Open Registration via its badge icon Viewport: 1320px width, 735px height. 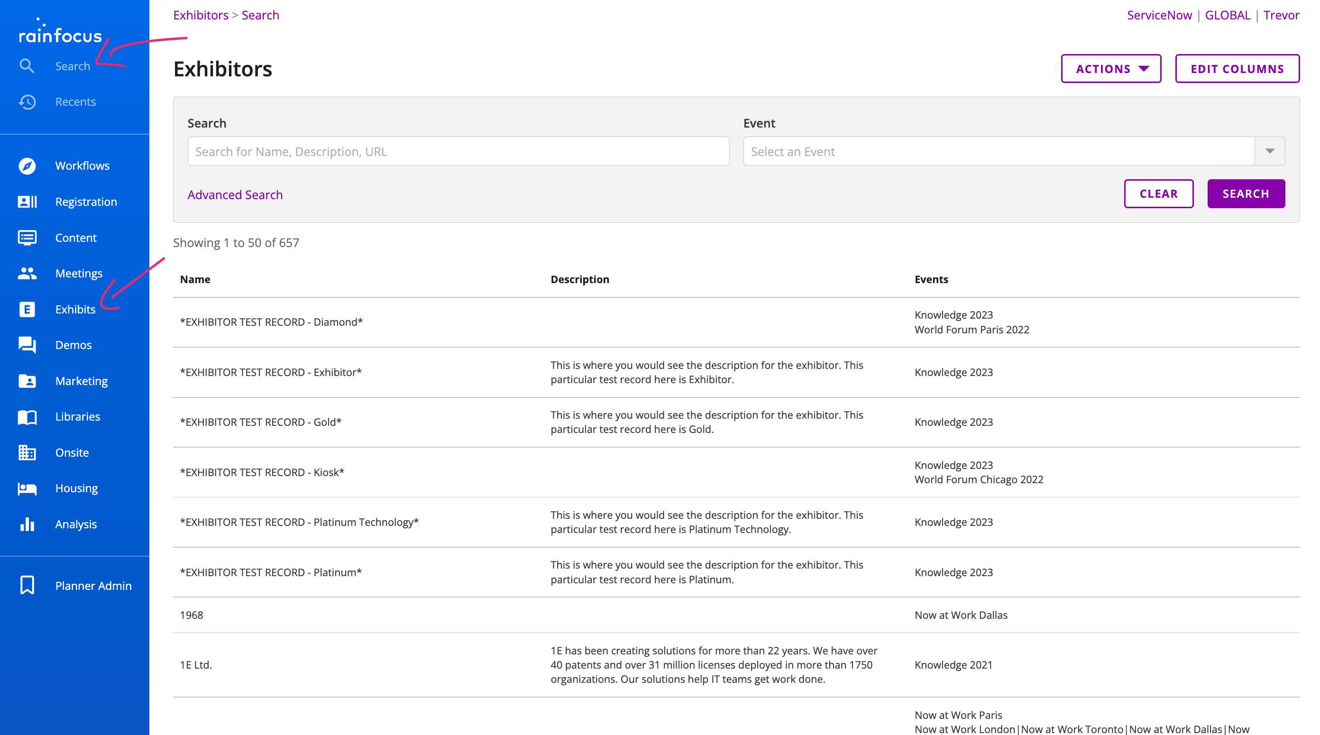(x=27, y=202)
